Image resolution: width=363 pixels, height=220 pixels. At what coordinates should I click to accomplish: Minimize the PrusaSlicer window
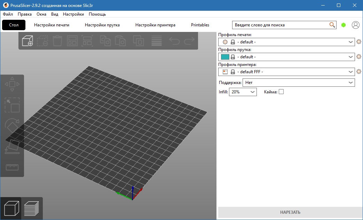[323, 5]
